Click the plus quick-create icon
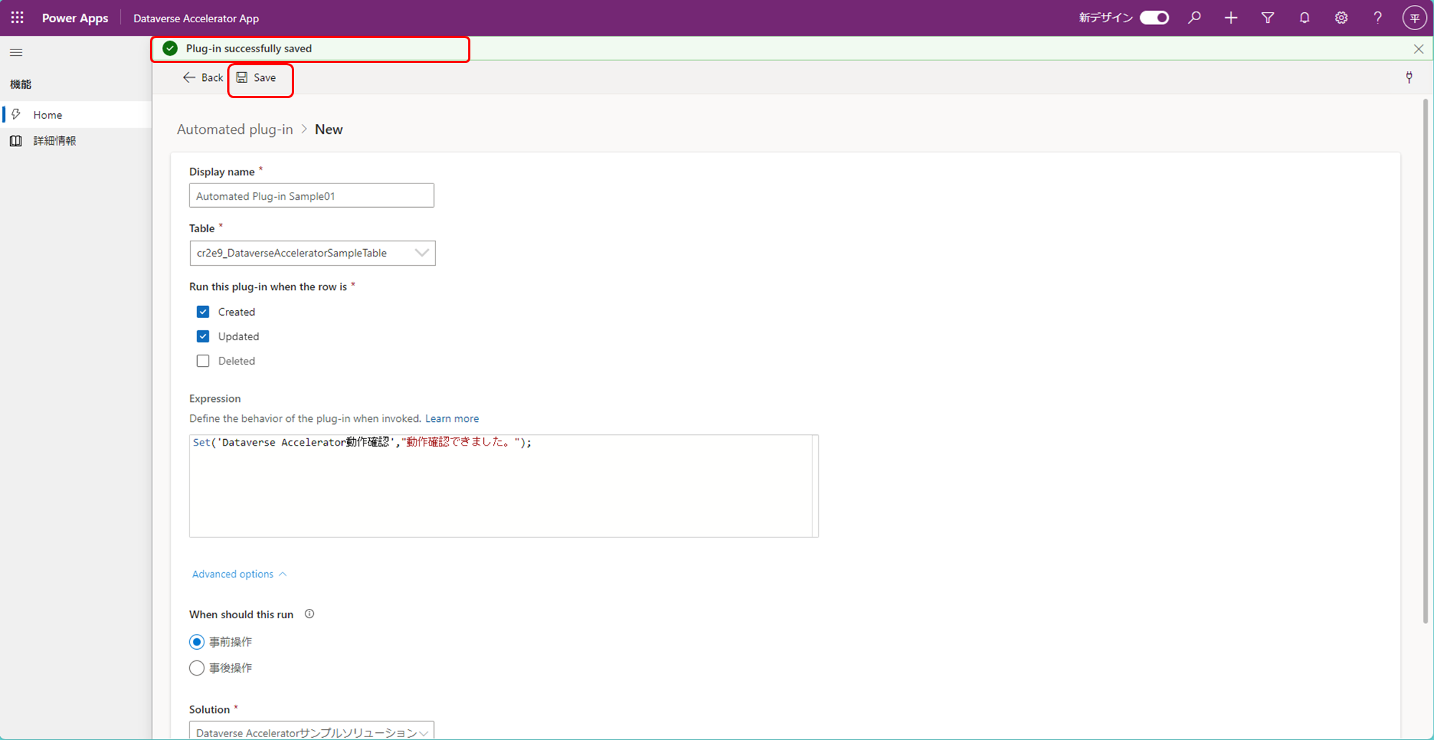This screenshot has height=740, width=1434. coord(1231,18)
